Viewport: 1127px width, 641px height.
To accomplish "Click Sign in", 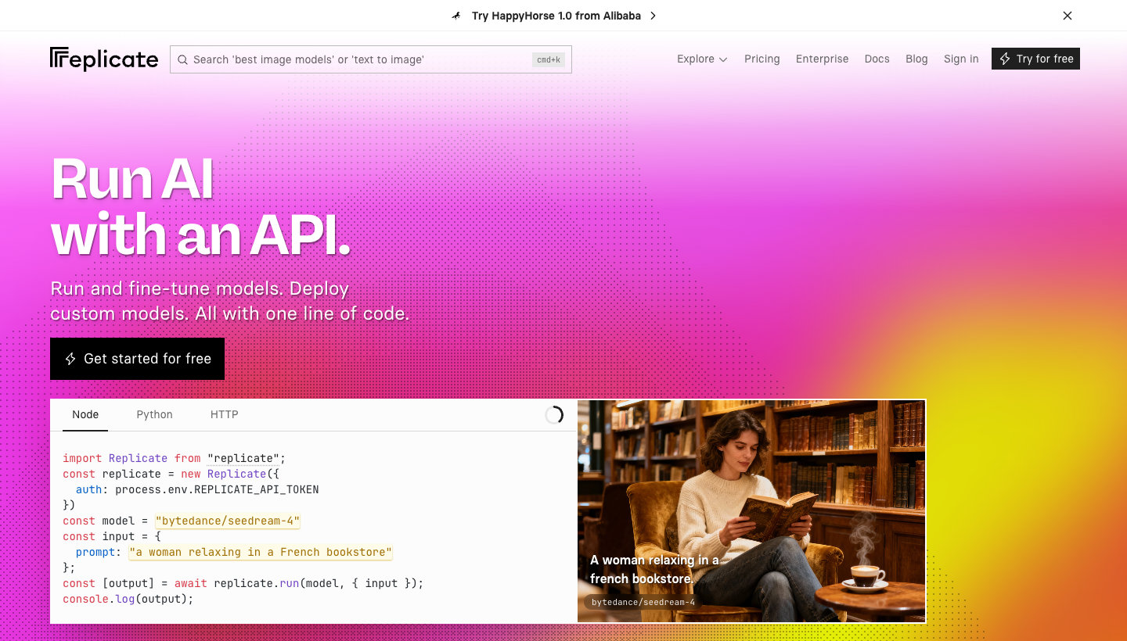I will pos(961,59).
